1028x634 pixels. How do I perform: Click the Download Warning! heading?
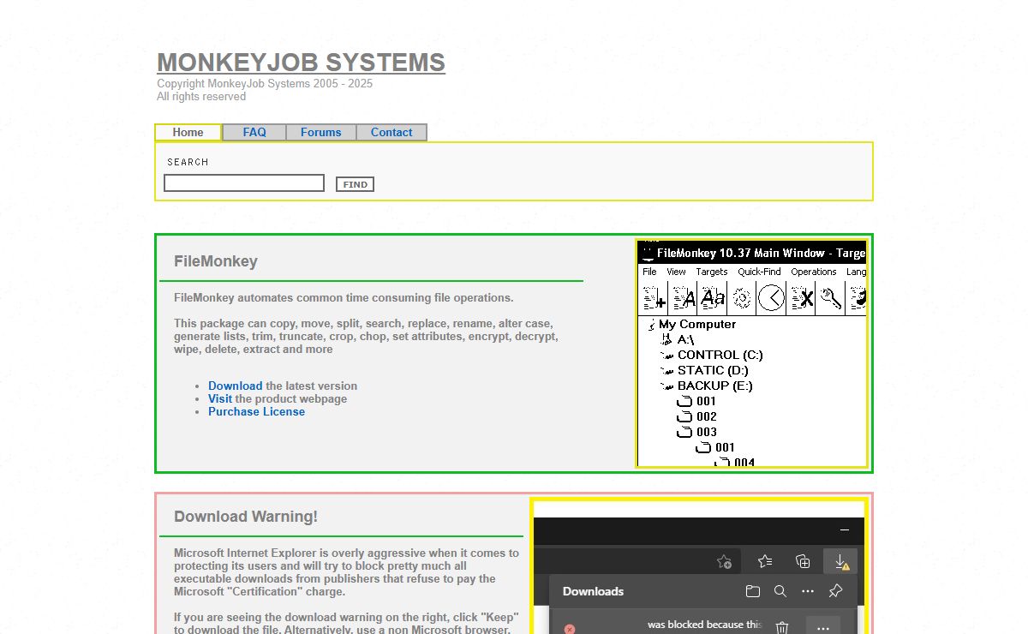246,517
